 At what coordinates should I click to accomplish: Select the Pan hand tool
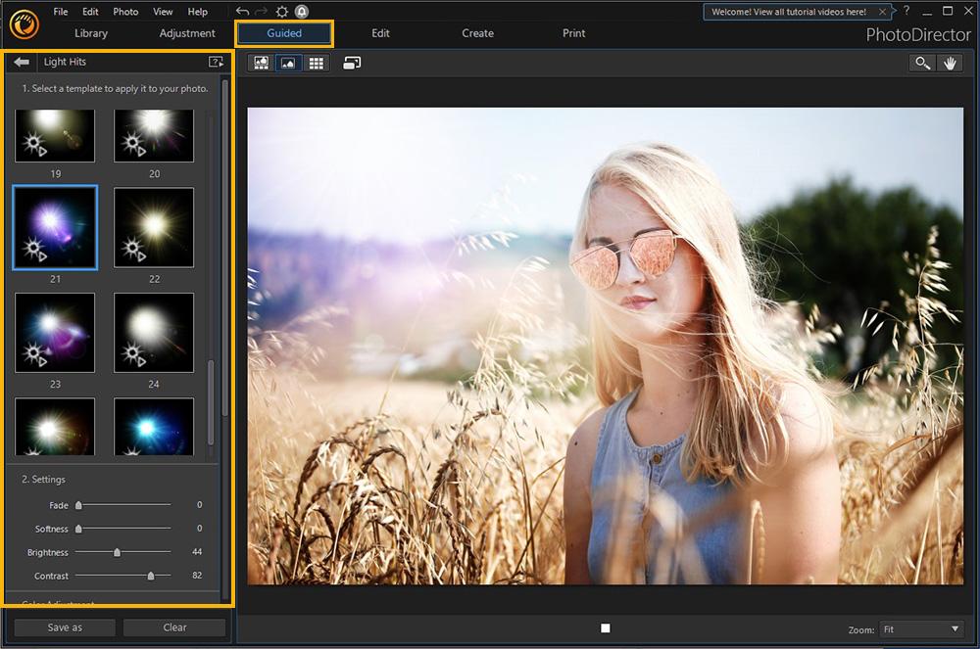(x=949, y=63)
